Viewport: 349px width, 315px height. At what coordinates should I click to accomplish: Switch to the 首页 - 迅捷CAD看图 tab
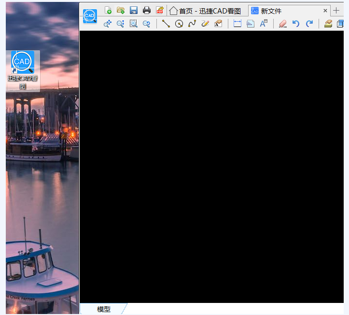point(205,11)
